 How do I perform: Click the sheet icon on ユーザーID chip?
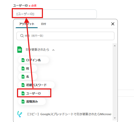coord(23,93)
